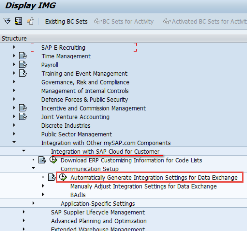Image resolution: width=247 pixels, height=231 pixels.
Task: Collapse the Communication Setup node
Action: (x=33, y=169)
